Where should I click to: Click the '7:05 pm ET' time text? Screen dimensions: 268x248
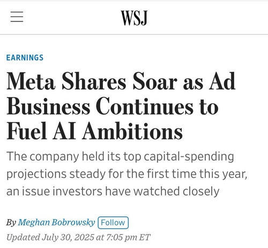[128, 237]
